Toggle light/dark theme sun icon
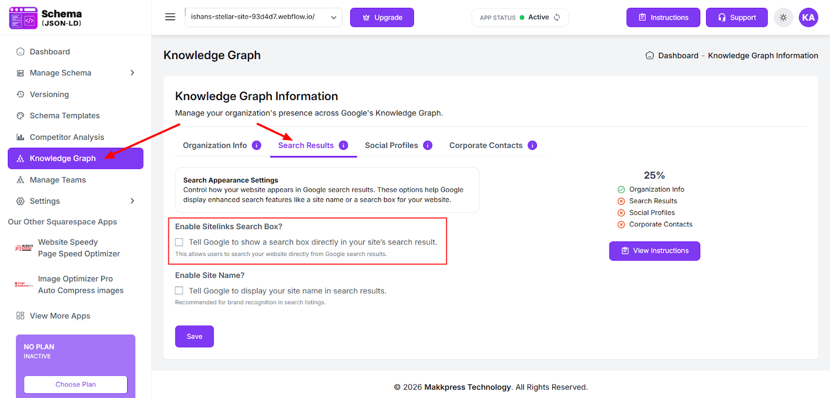This screenshot has height=398, width=830. pyautogui.click(x=783, y=18)
